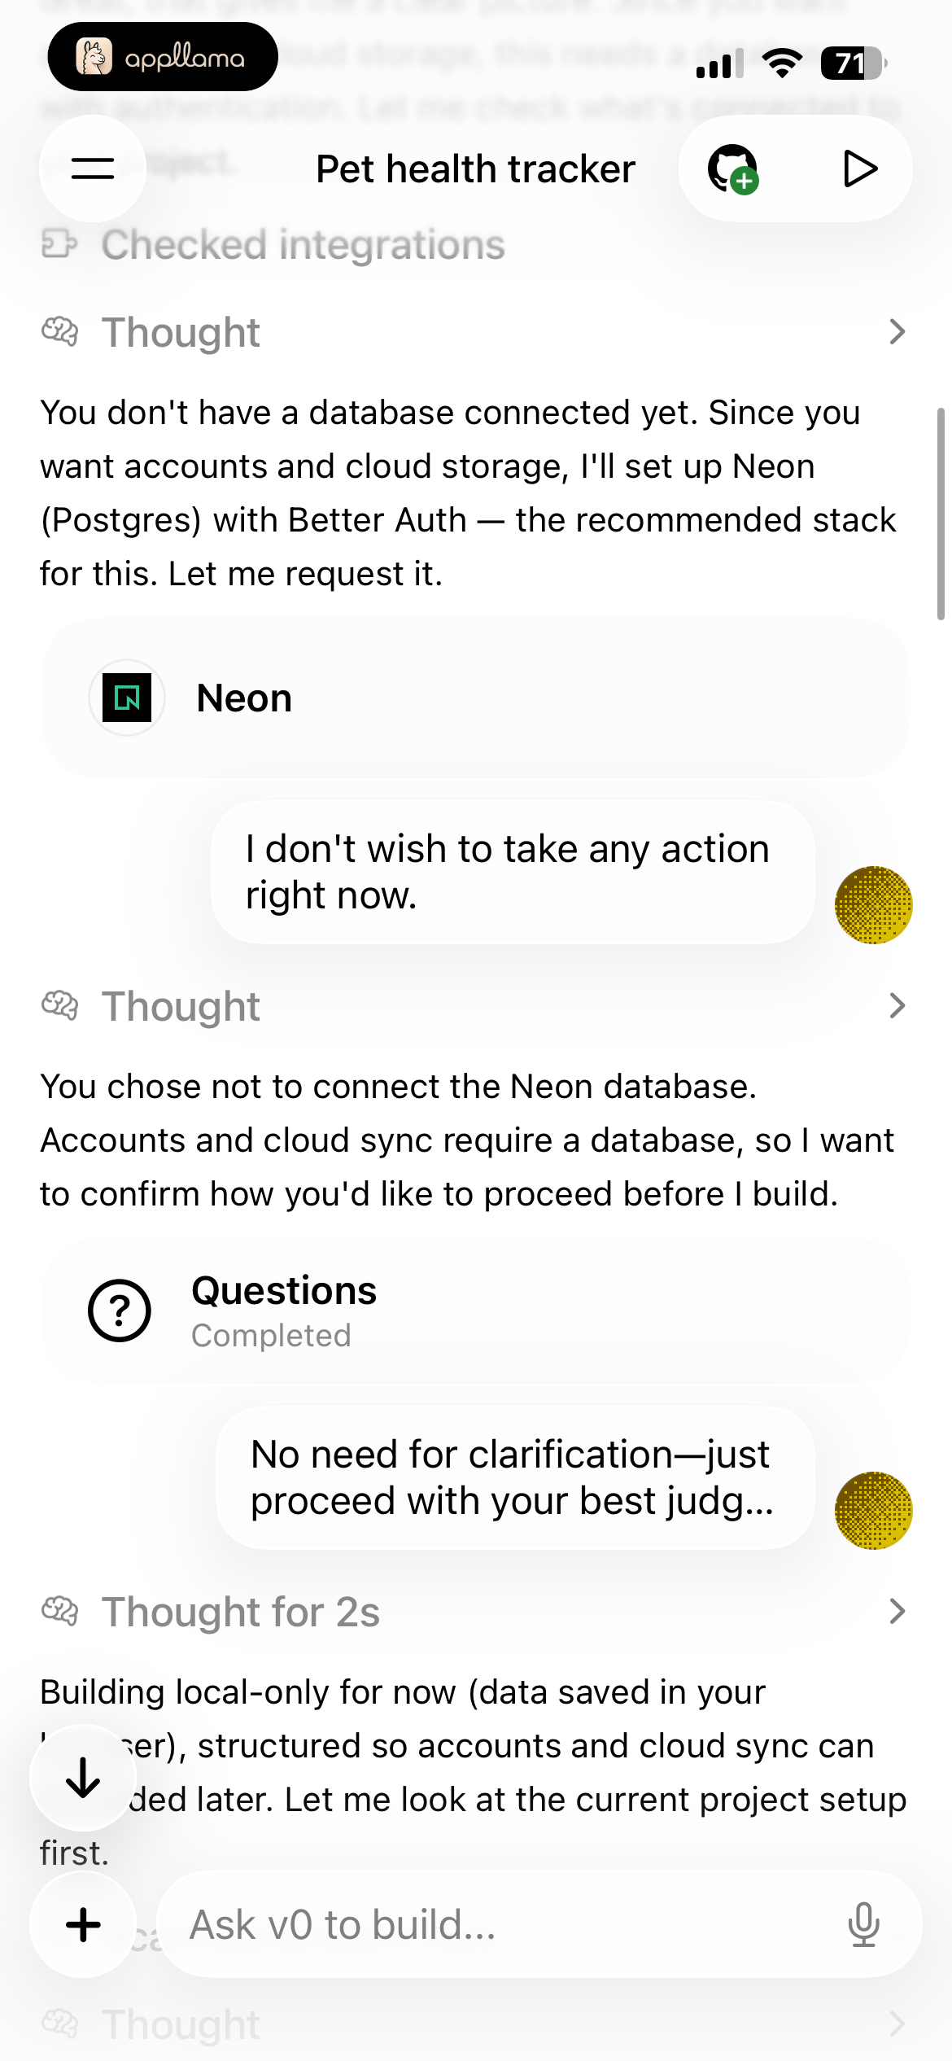The width and height of the screenshot is (952, 2061).
Task: Tap the GitHub connect icon
Action: click(x=733, y=169)
